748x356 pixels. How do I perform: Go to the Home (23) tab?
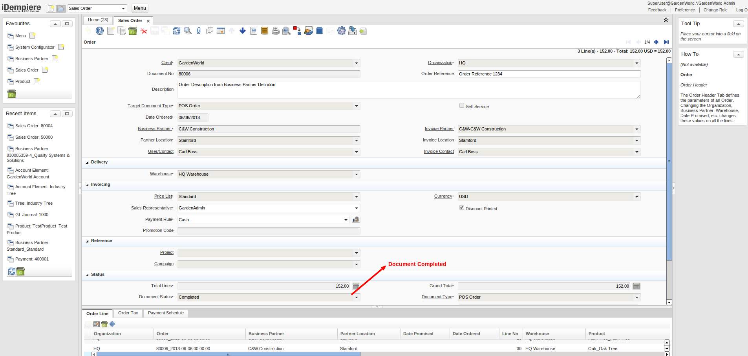[x=97, y=20]
